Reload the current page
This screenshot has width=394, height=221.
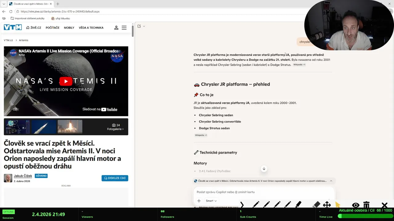[11, 11]
